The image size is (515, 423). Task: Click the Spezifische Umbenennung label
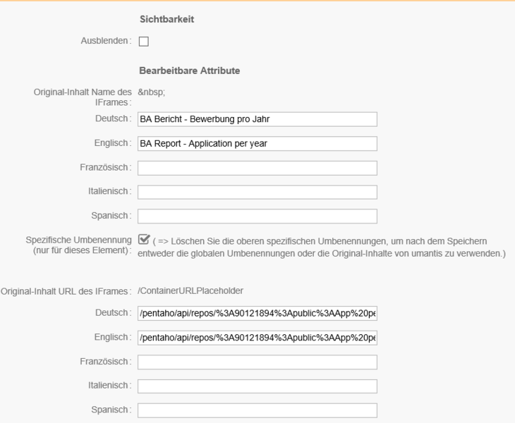pos(78,246)
